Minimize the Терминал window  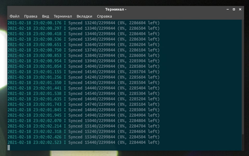click(x=228, y=9)
